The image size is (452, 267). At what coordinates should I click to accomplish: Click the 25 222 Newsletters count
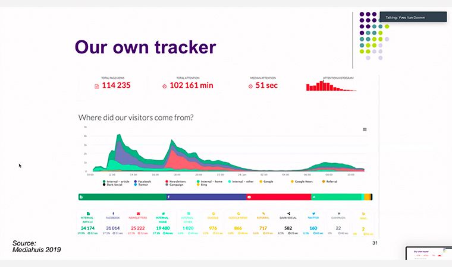point(138,228)
